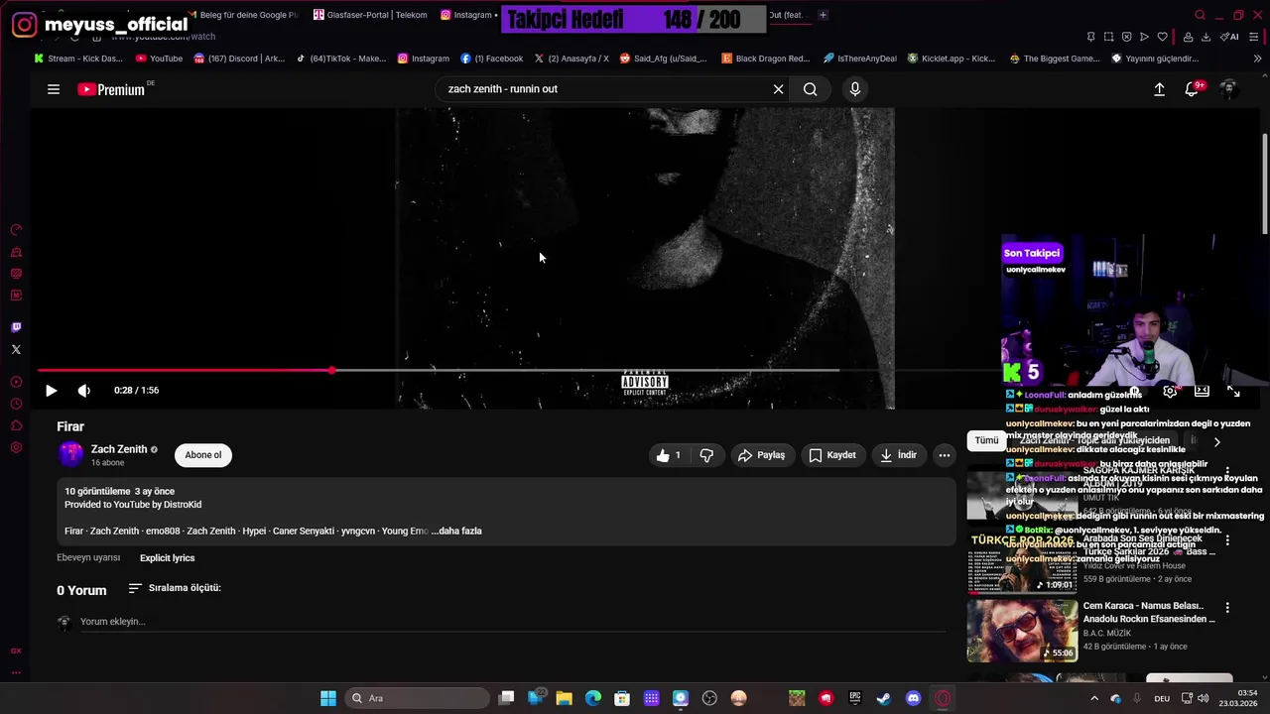The width and height of the screenshot is (1270, 714).
Task: Share the video via Paylaş
Action: (x=762, y=455)
